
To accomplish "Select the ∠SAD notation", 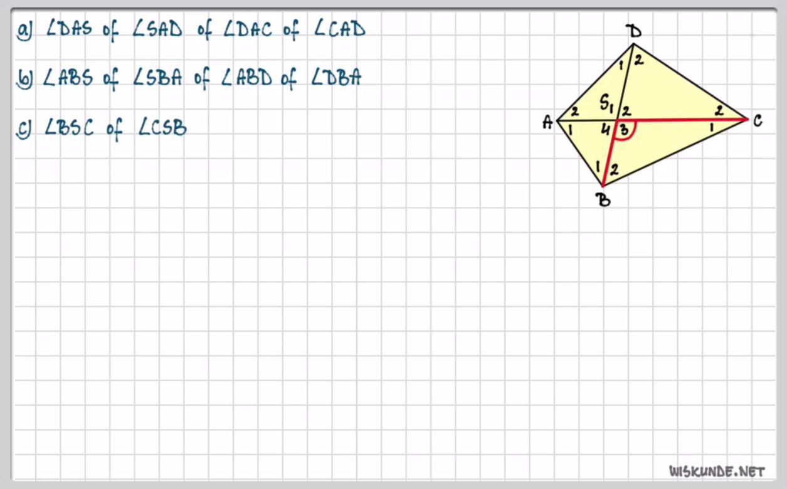I will 157,30.
